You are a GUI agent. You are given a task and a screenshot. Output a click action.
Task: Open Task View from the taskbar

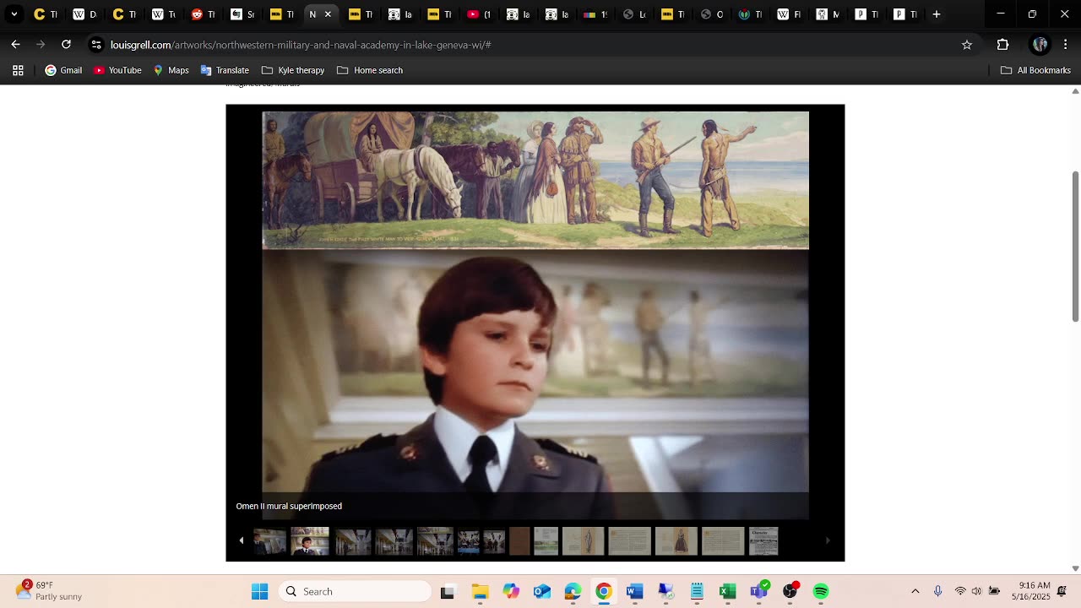448,591
